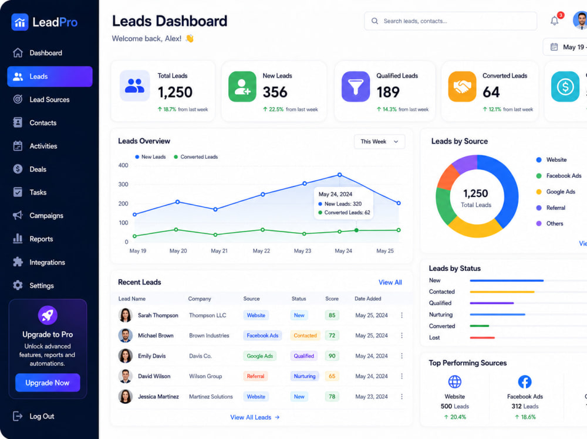Click View All in Recent Leads

390,283
